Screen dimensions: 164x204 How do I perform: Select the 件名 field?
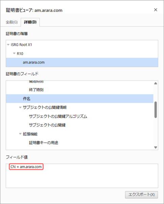click(79, 99)
